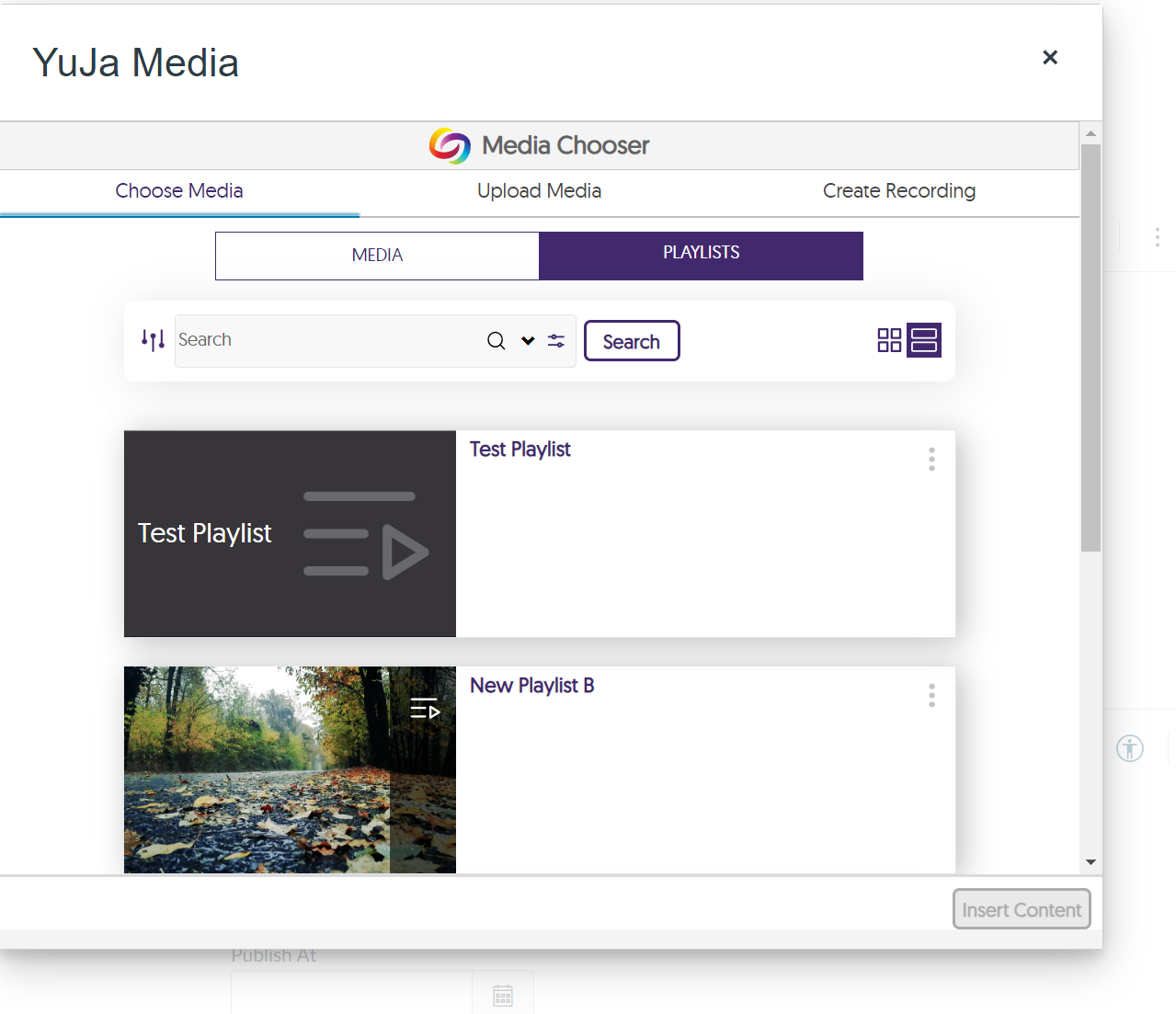Screen dimensions: 1176x1014
Task: Click the Publish At date field
Action: point(351,993)
